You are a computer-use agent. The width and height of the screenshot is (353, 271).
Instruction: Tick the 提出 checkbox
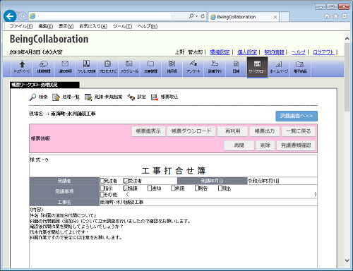click(x=220, y=188)
